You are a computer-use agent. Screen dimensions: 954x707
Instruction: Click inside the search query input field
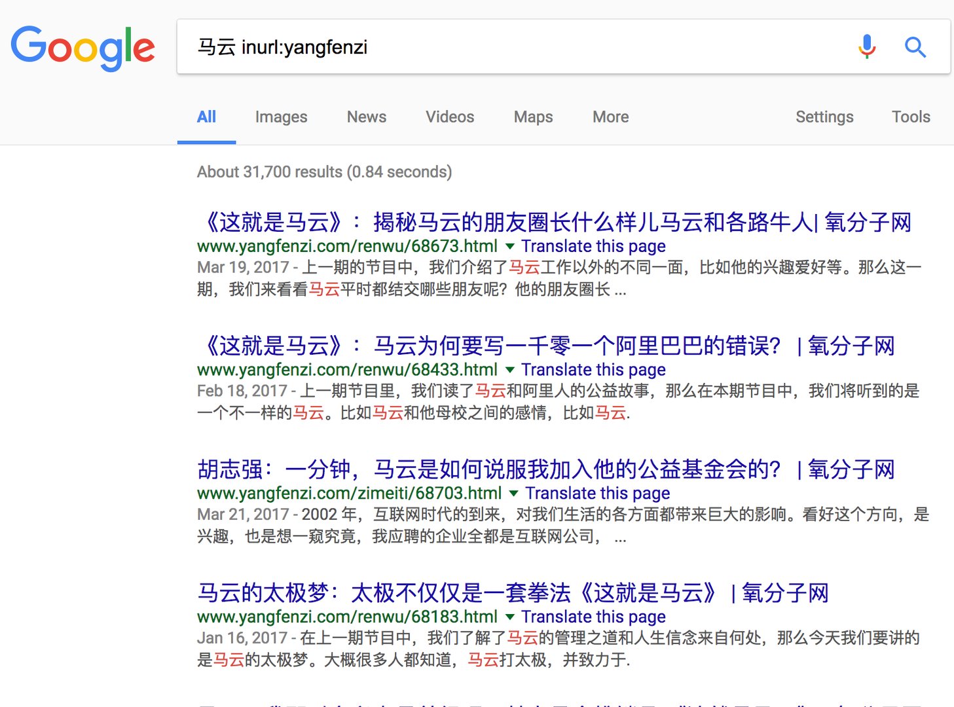[x=458, y=46]
